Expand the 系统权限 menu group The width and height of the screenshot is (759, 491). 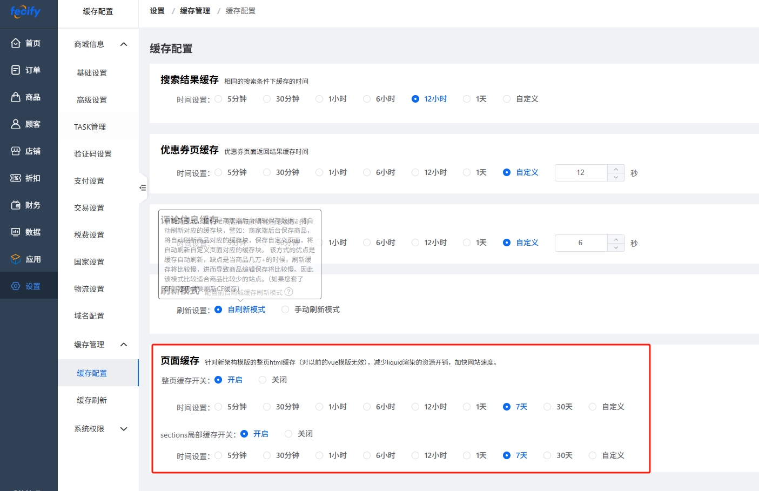(x=124, y=429)
